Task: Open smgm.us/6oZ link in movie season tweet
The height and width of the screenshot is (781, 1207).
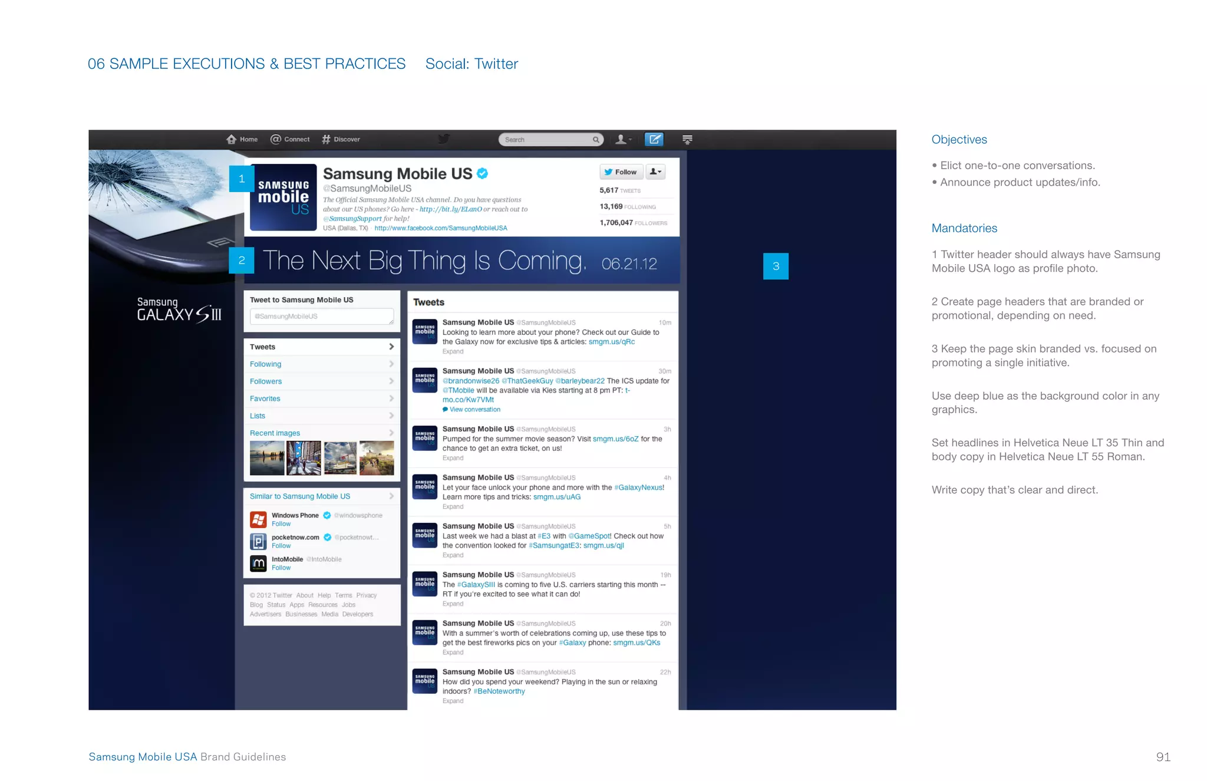Action: [615, 439]
